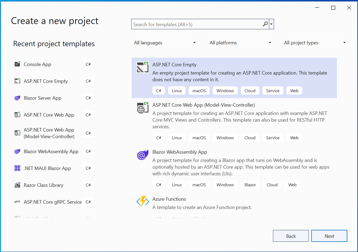The height and width of the screenshot is (252, 358).
Task: Click the Blazor tag under Blazor WebAssembly App
Action: pyautogui.click(x=250, y=185)
